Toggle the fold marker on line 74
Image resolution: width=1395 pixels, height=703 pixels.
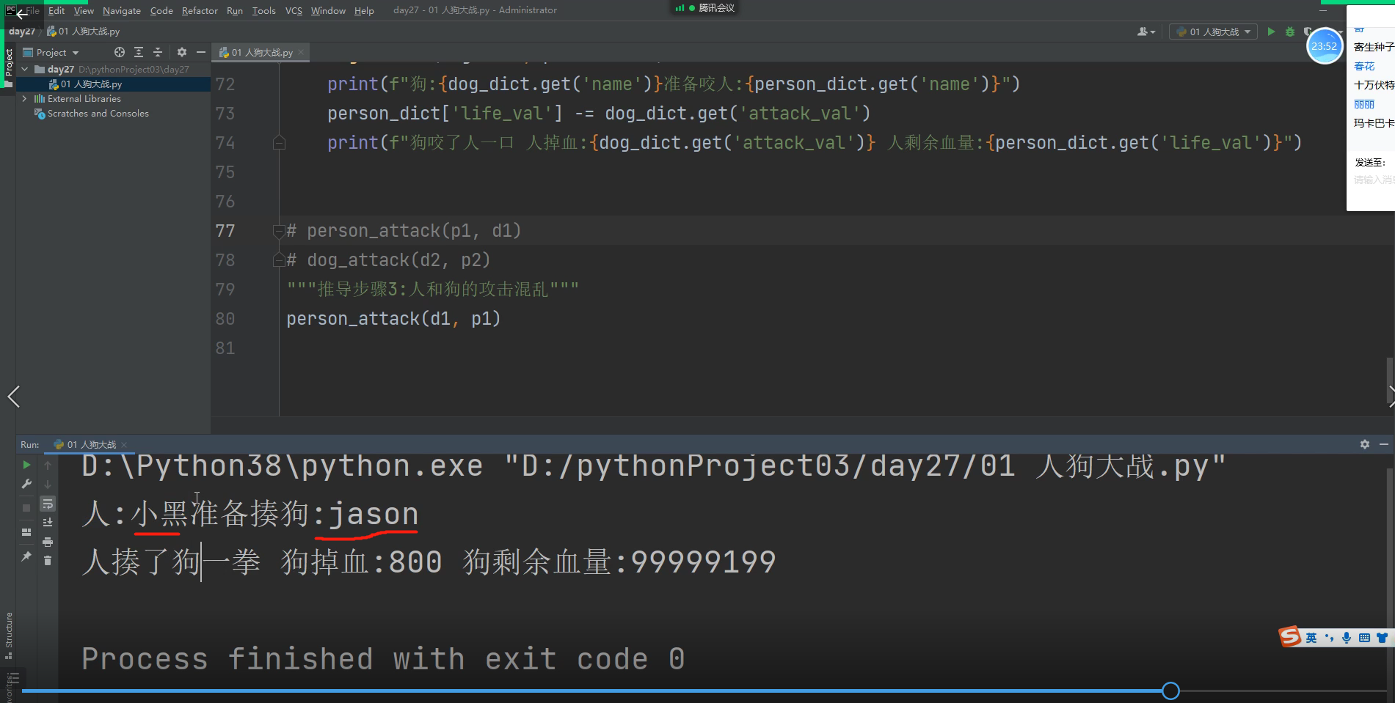pos(278,143)
